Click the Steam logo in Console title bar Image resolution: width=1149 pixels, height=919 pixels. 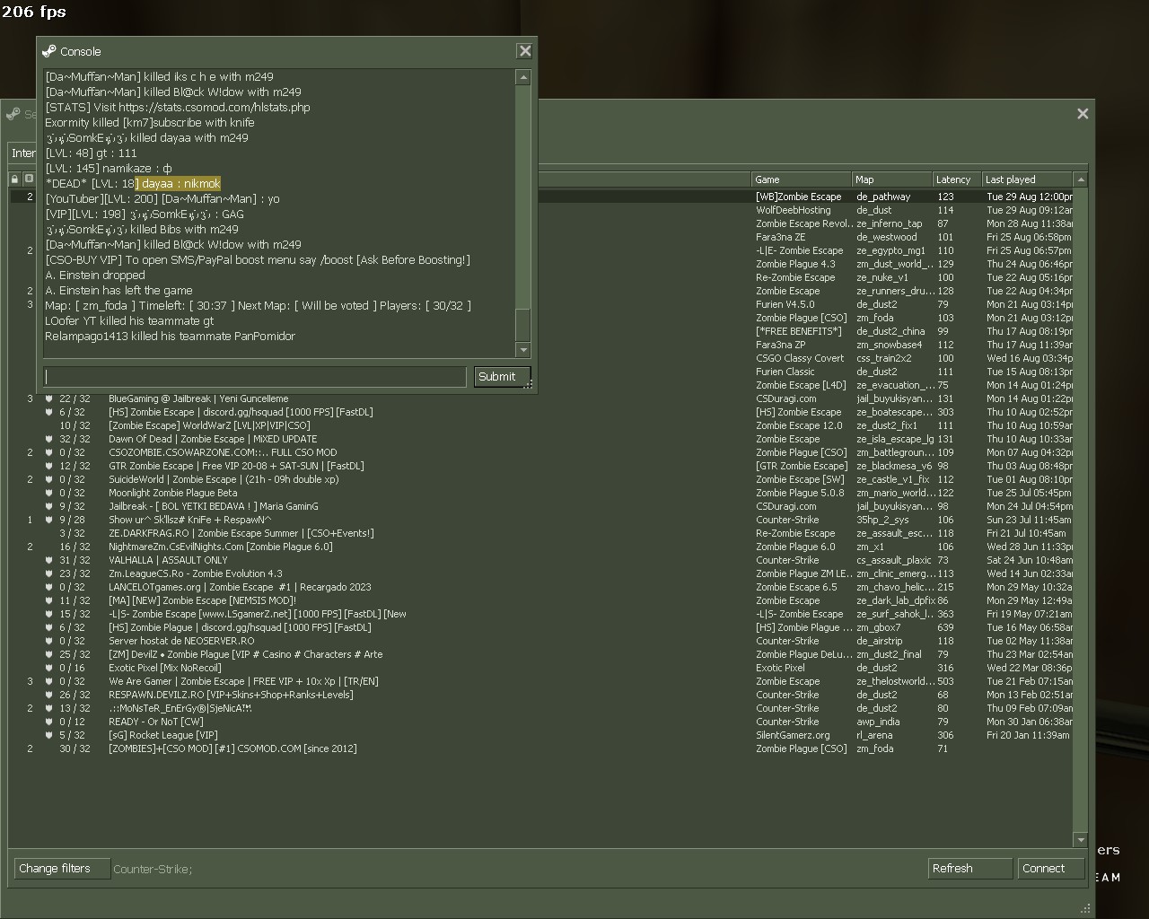(x=49, y=51)
